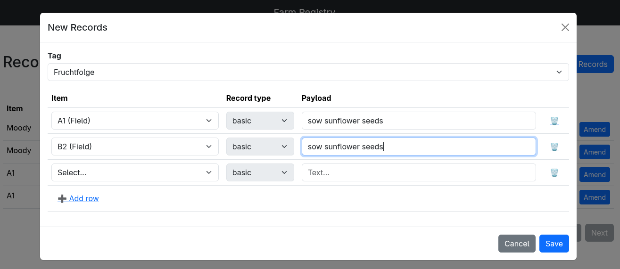Image resolution: width=620 pixels, height=269 pixels.
Task: Open the B2 (Field) item dropdown
Action: tap(135, 147)
